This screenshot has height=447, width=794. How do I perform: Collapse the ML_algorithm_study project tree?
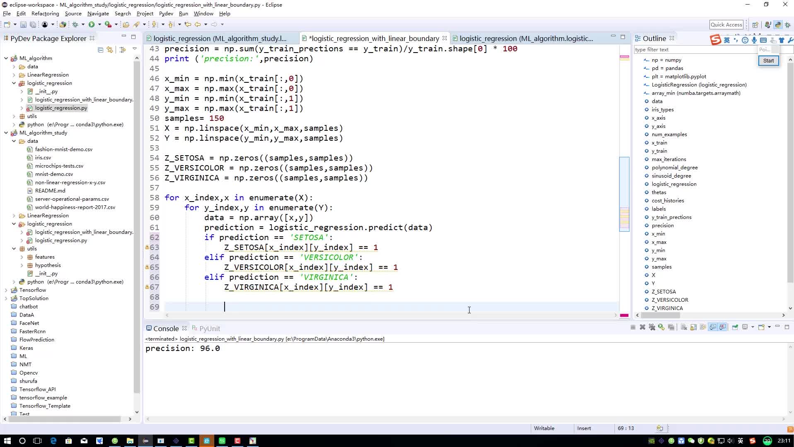pos(6,133)
